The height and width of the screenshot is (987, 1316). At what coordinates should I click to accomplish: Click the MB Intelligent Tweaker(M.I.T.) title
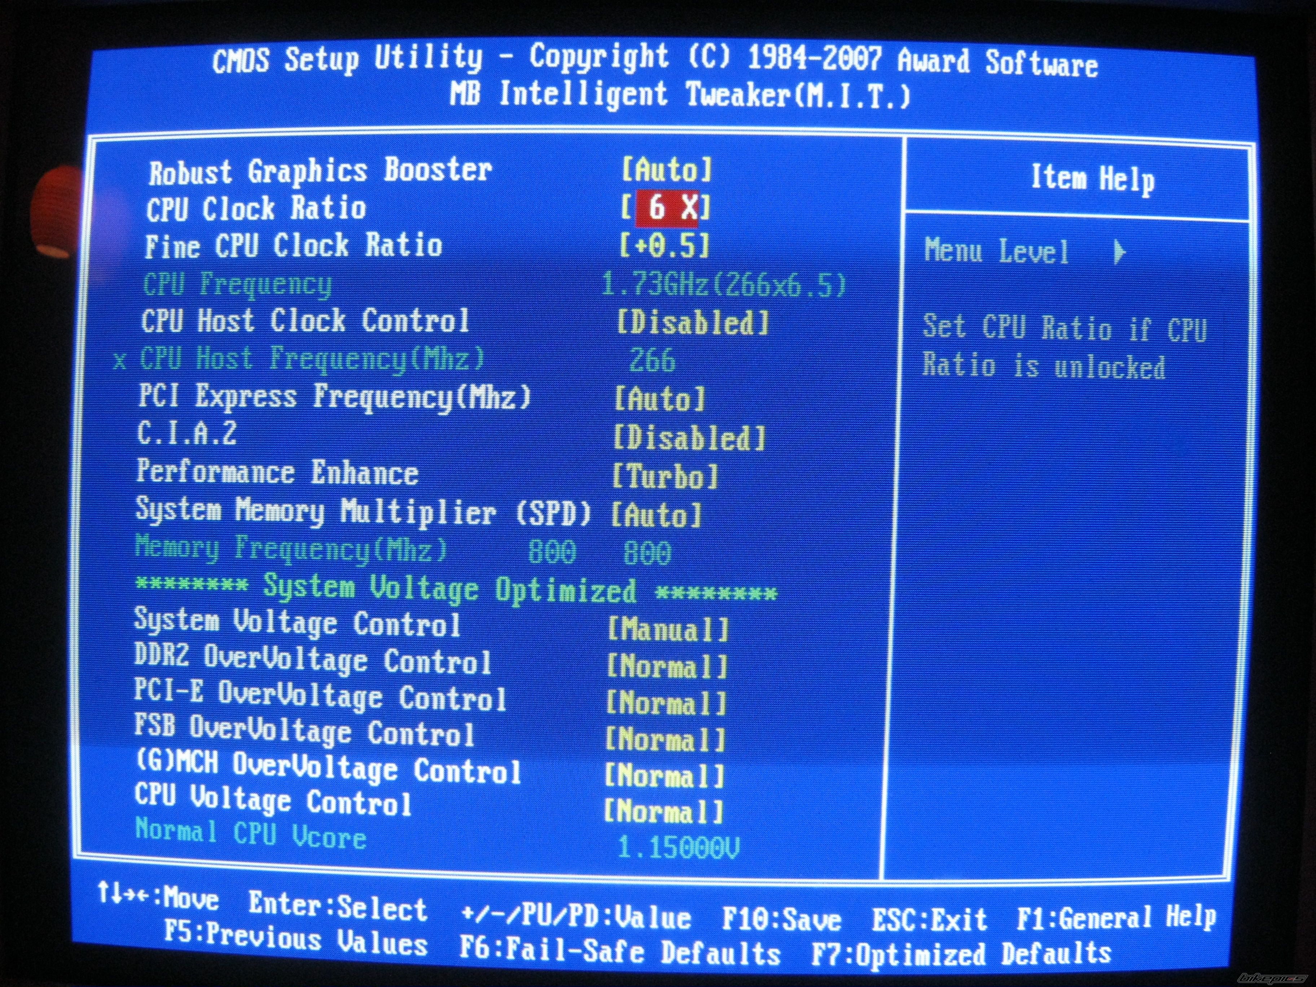[x=681, y=95]
